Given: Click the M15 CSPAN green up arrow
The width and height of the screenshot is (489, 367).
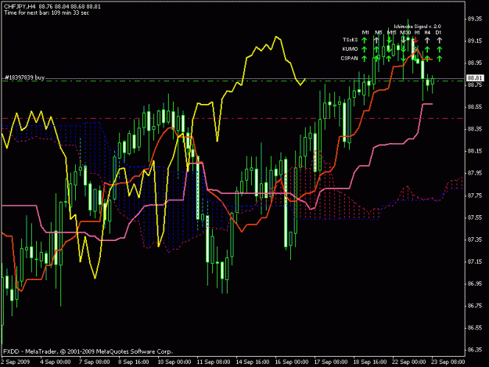Looking at the screenshot, I should pyautogui.click(x=389, y=59).
